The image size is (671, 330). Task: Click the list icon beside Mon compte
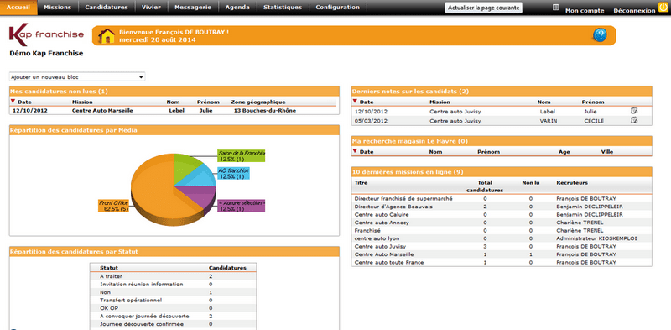coord(556,8)
